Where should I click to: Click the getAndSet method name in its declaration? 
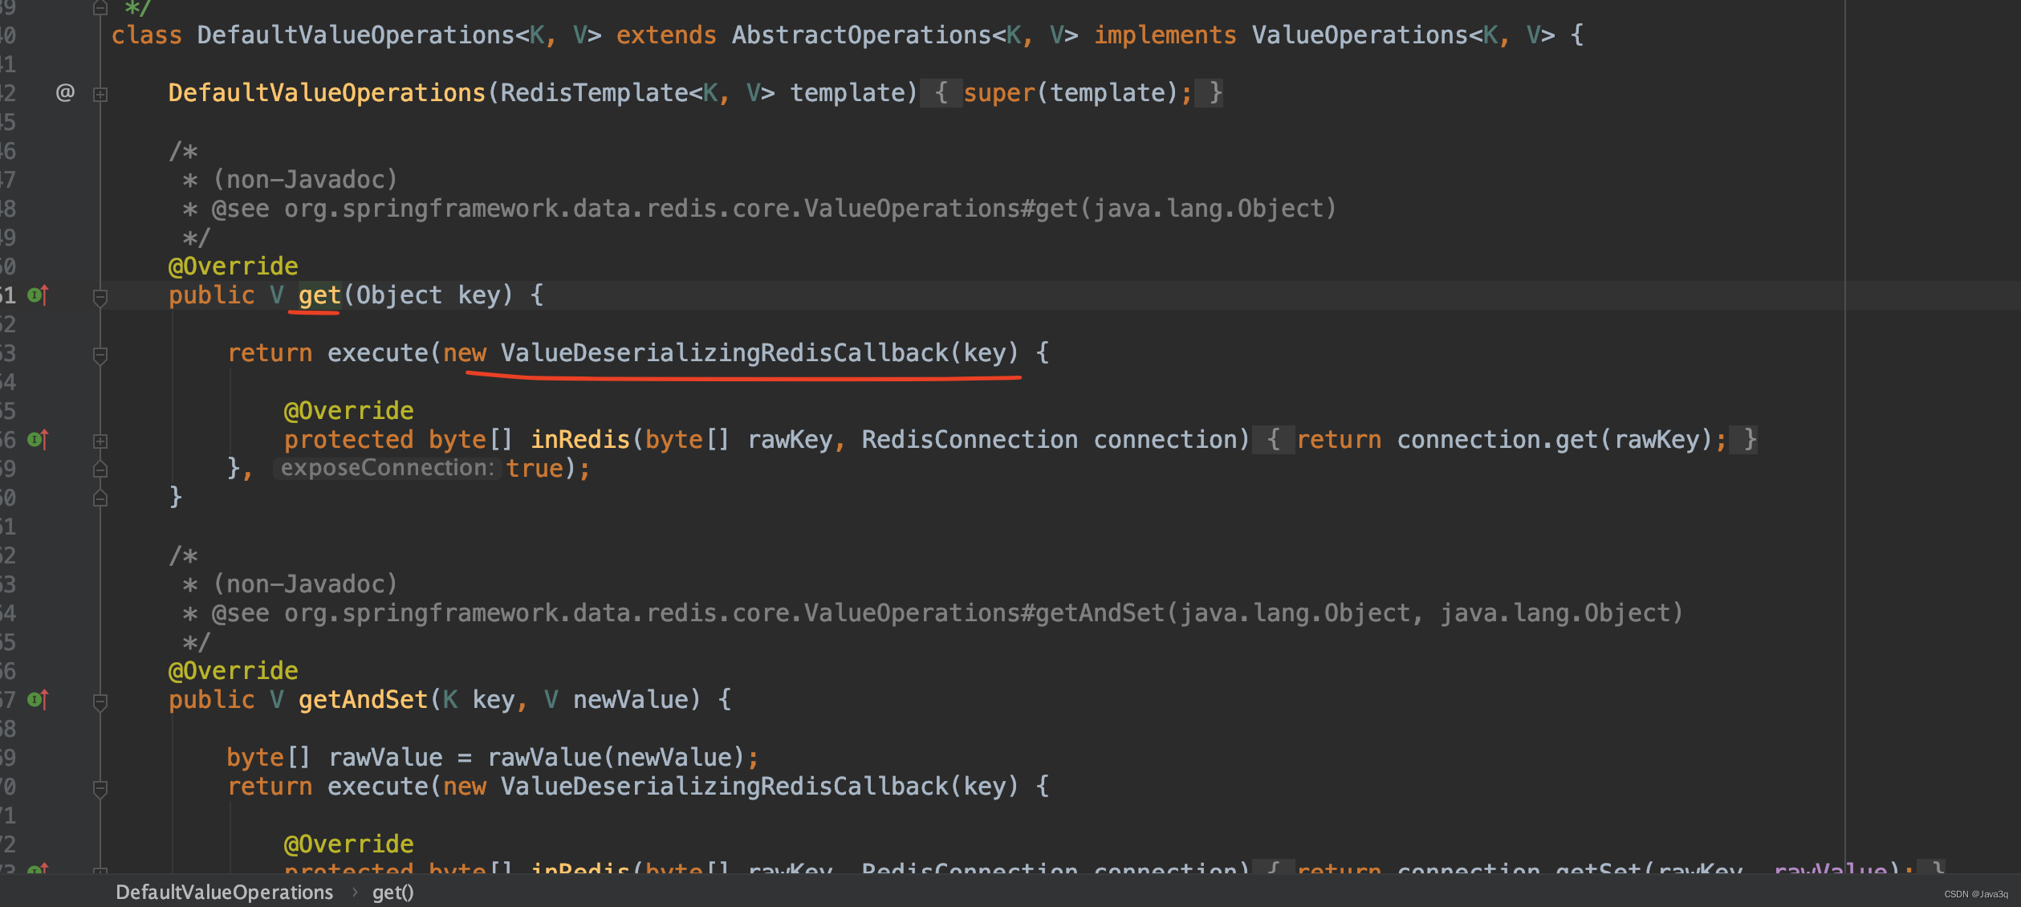[x=362, y=700]
